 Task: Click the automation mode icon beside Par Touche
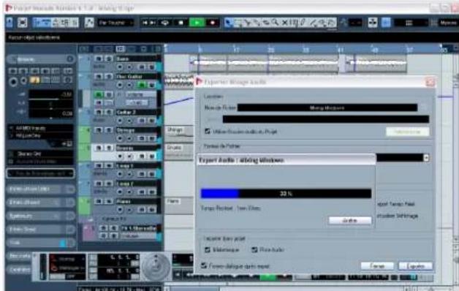[x=89, y=23]
